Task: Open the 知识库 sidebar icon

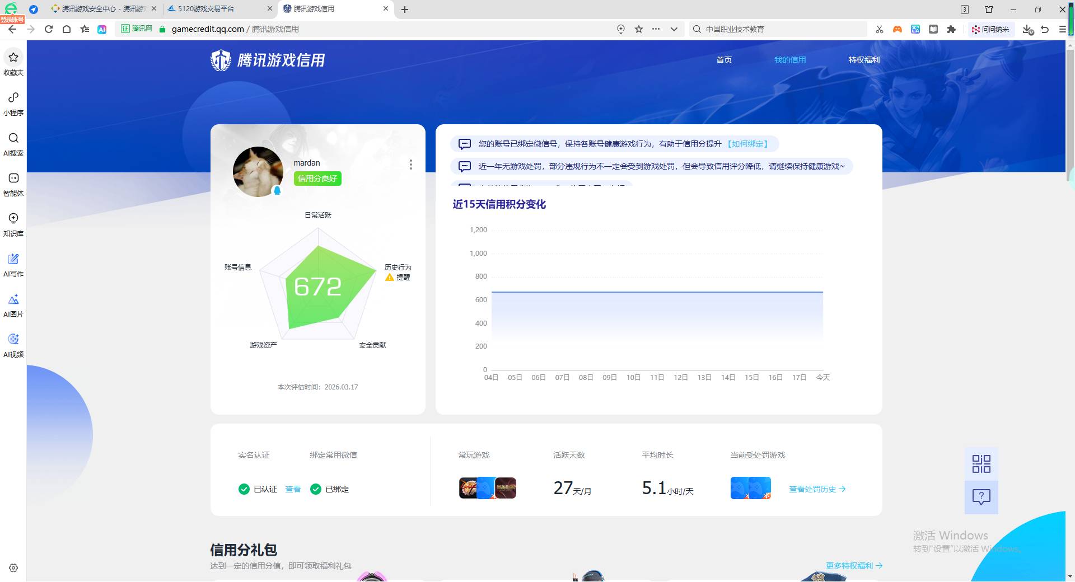Action: point(13,223)
